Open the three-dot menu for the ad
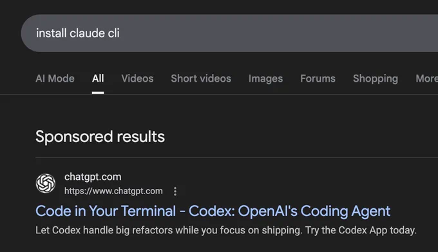This screenshot has width=438, height=252. click(x=175, y=191)
